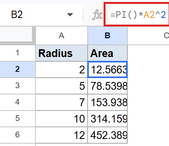
Task: Select area cell showing 153.938
Action: (x=107, y=102)
